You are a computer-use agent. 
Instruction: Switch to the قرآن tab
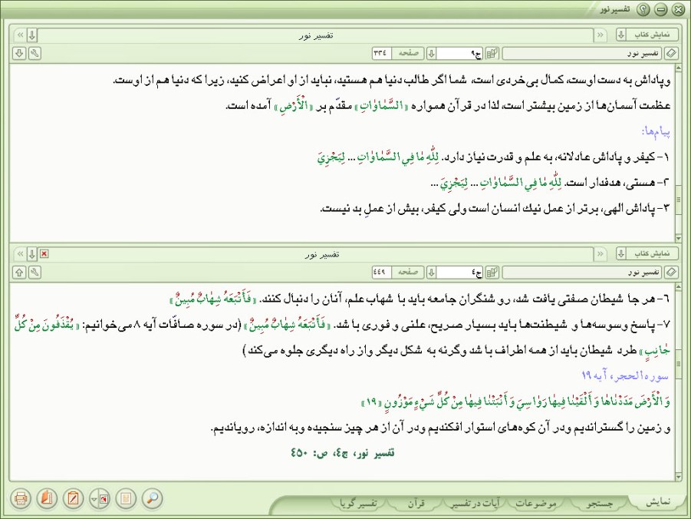[x=416, y=503]
